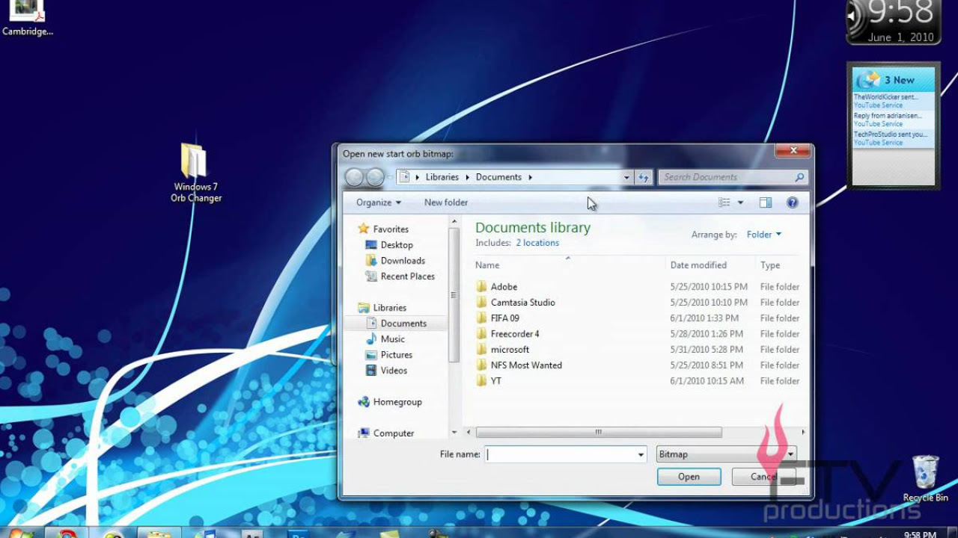
Task: Click the folder icon beside Freecorder 4
Action: [482, 334]
